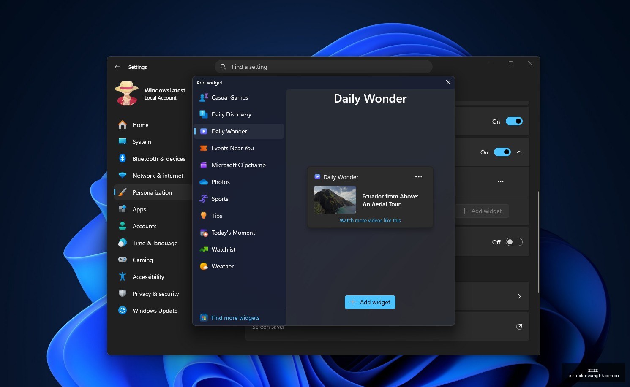Select the Casual Games widget icon
Viewport: 630px width, 387px height.
point(204,97)
